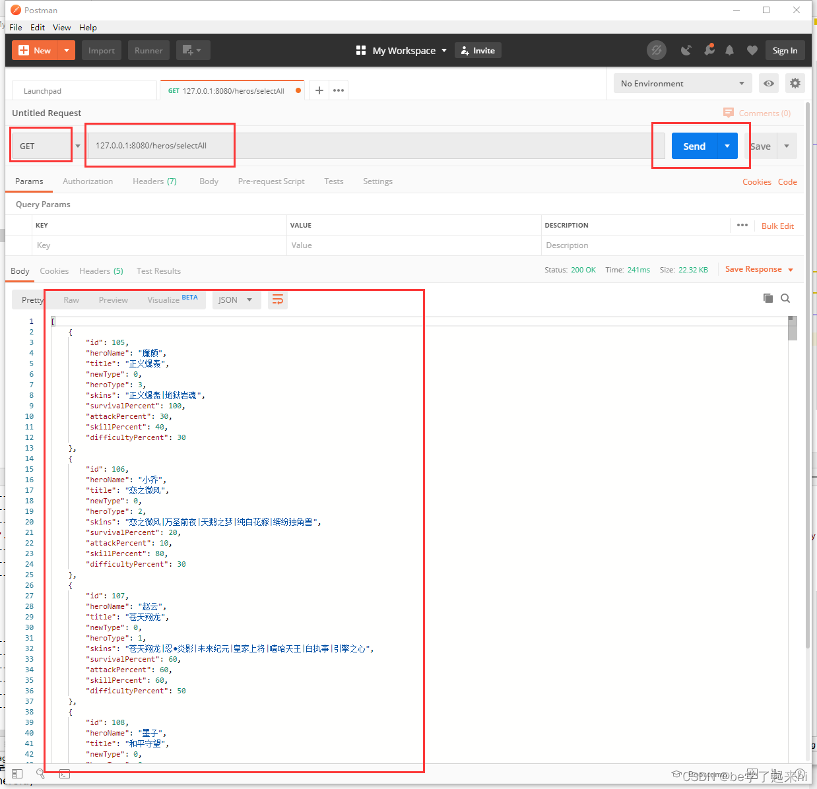Viewport: 817px width, 789px height.
Task: Open the Pre-request Script tab
Action: click(x=271, y=181)
